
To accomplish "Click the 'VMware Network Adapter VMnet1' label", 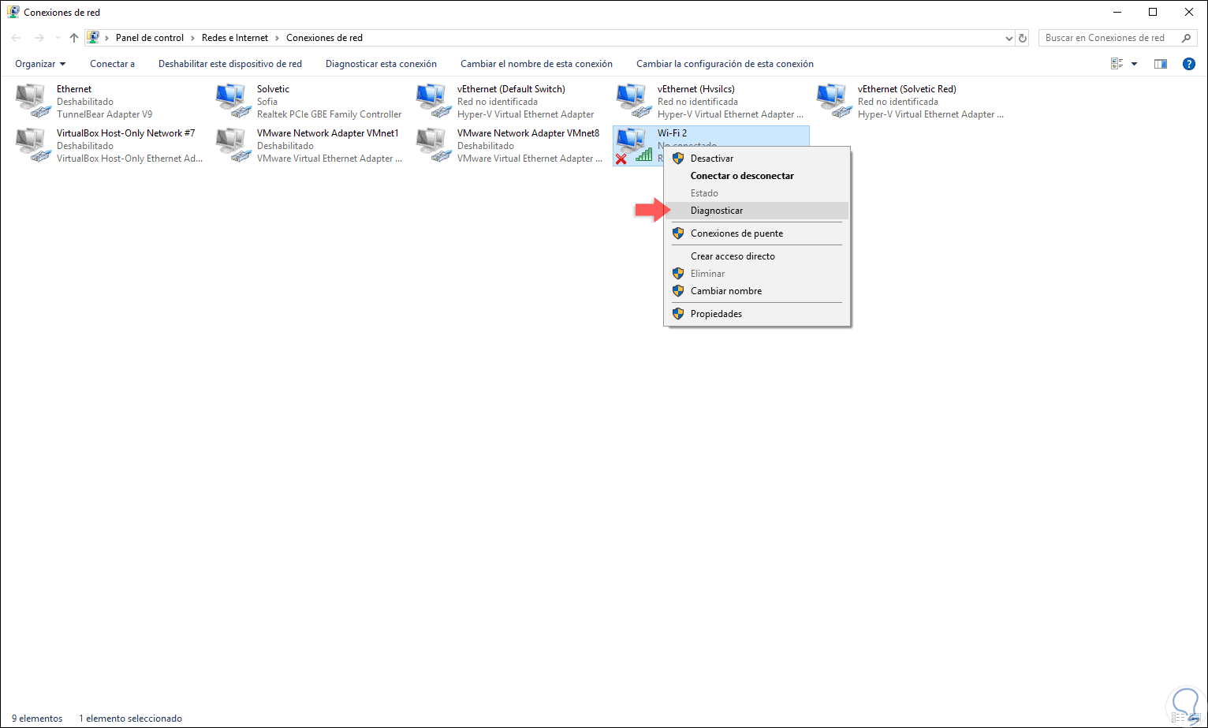I will pos(328,133).
